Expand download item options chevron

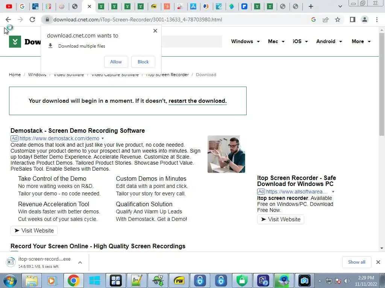tap(80, 262)
